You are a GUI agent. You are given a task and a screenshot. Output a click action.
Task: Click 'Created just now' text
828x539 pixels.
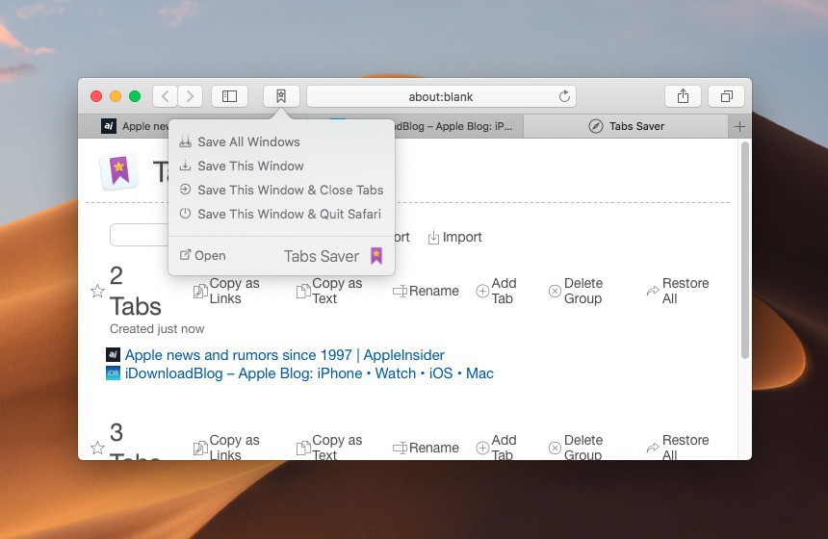tap(157, 329)
